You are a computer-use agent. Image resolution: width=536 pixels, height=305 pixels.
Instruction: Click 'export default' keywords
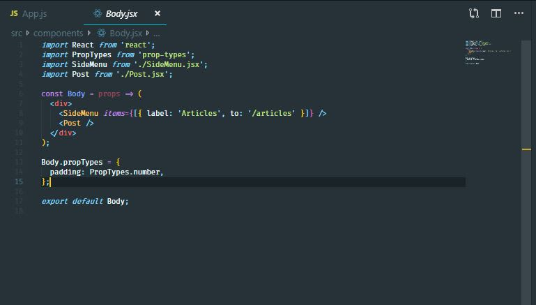click(x=72, y=201)
